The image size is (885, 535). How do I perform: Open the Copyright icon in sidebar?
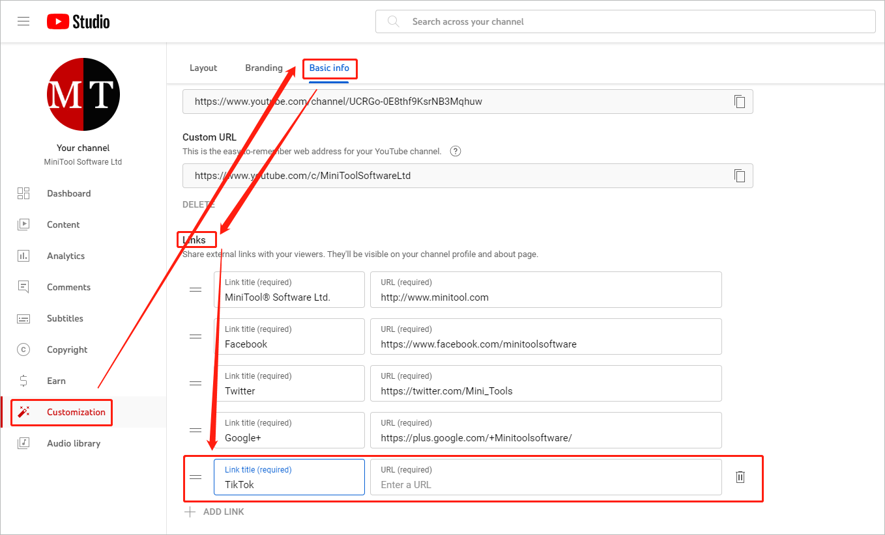[23, 350]
